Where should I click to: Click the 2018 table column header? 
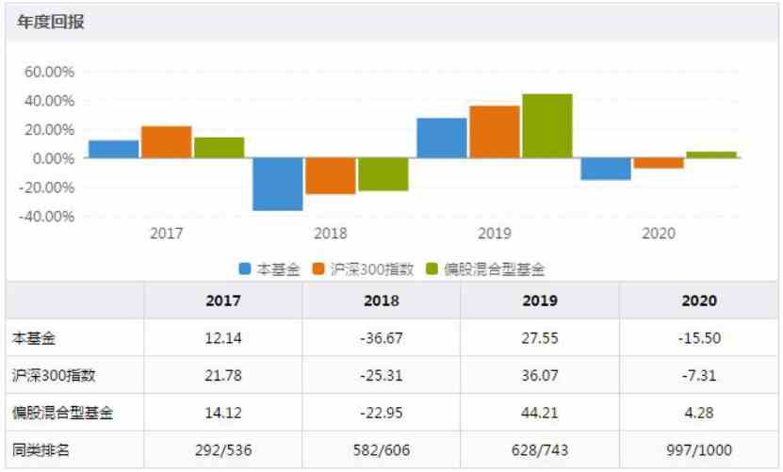381,301
